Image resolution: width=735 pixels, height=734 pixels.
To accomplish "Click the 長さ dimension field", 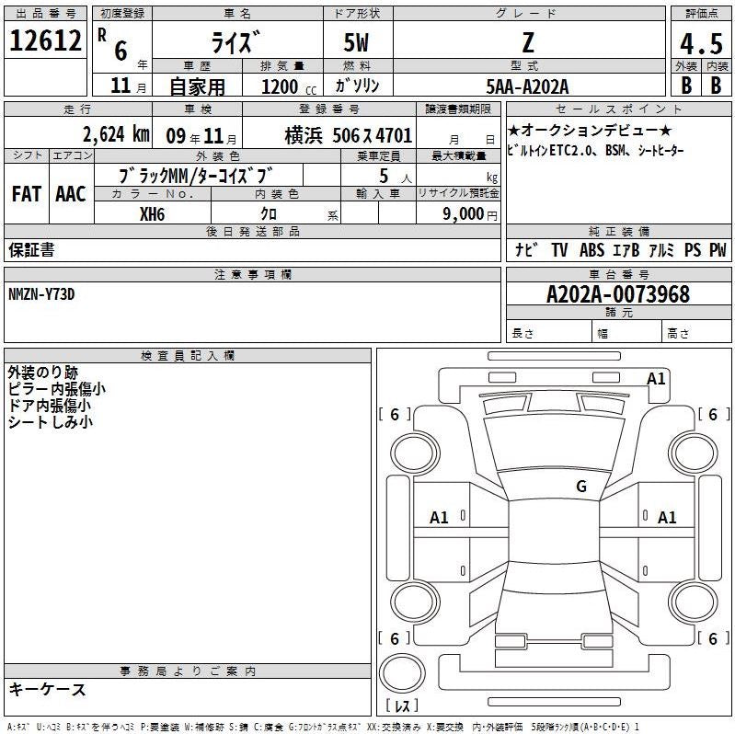I will tap(549, 331).
